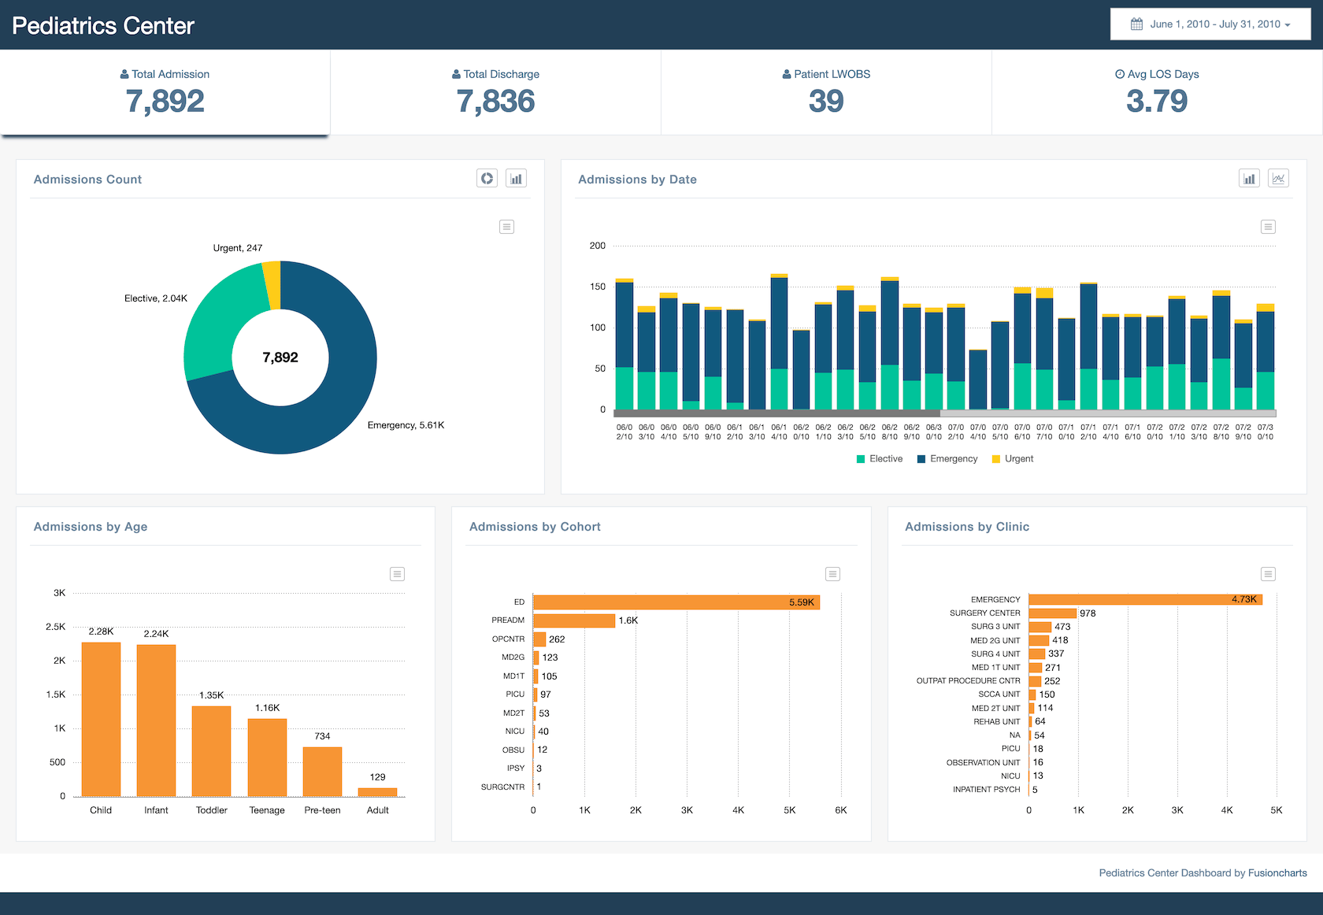This screenshot has height=915, width=1323.
Task: Switch Admissions by Date to line chart view
Action: tap(1279, 178)
